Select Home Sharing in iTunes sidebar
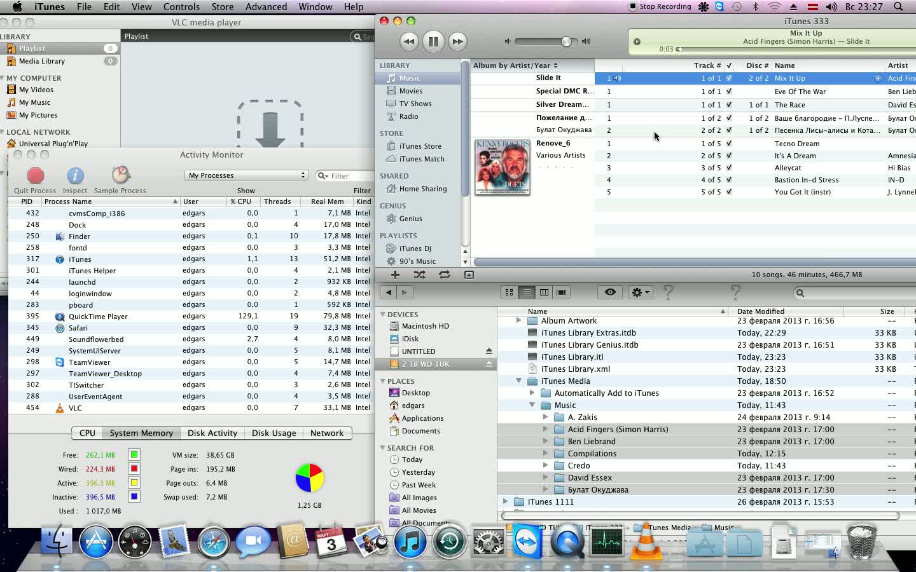Screen dimensions: 916x572 point(422,189)
